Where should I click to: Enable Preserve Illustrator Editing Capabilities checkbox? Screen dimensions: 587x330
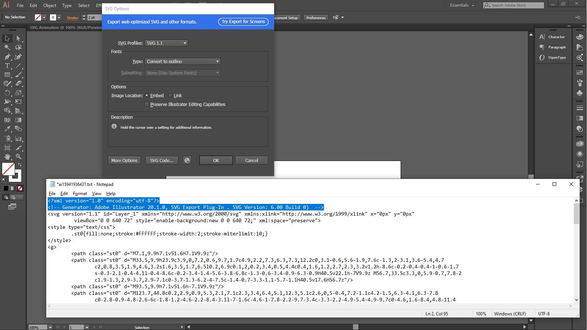click(x=147, y=104)
